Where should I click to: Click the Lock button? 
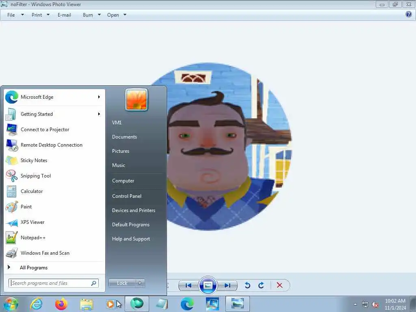point(122,283)
